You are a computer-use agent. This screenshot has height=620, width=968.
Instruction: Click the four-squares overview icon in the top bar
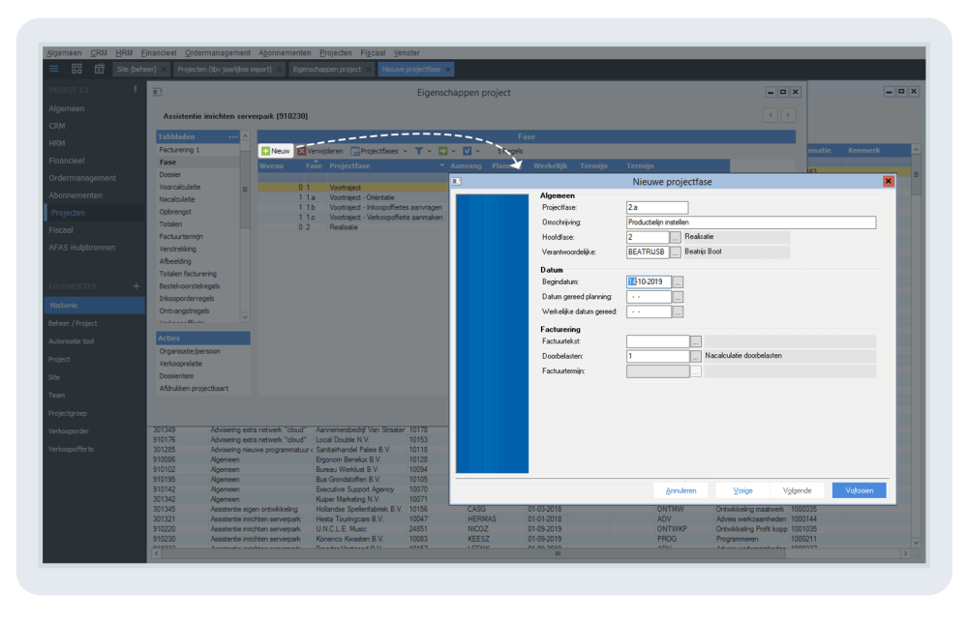(76, 69)
